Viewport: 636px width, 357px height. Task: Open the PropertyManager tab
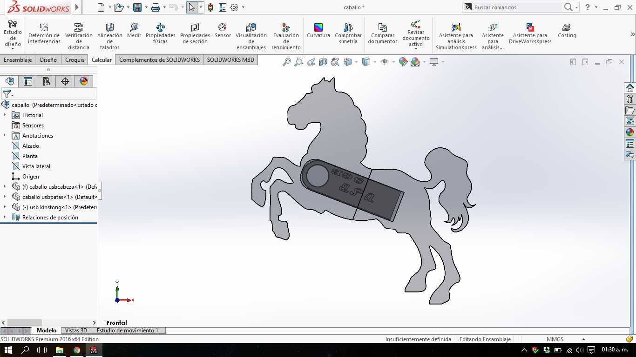pos(28,81)
